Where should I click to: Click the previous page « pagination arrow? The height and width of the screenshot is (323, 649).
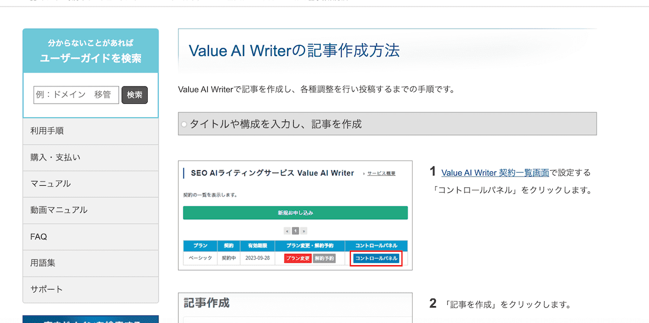(x=287, y=231)
